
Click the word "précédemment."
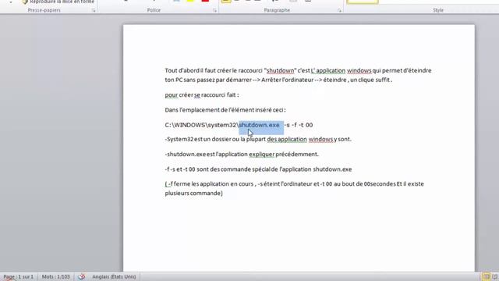(x=297, y=155)
